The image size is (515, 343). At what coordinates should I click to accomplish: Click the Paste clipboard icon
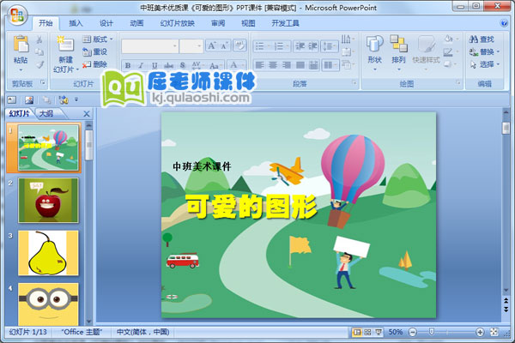tap(21, 44)
